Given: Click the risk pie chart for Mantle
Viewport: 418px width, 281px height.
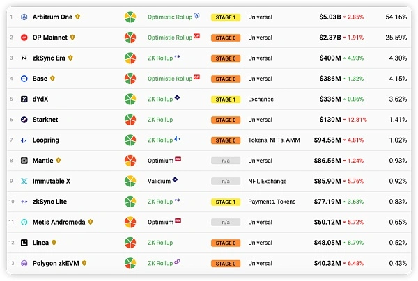Looking at the screenshot, I should pyautogui.click(x=130, y=161).
